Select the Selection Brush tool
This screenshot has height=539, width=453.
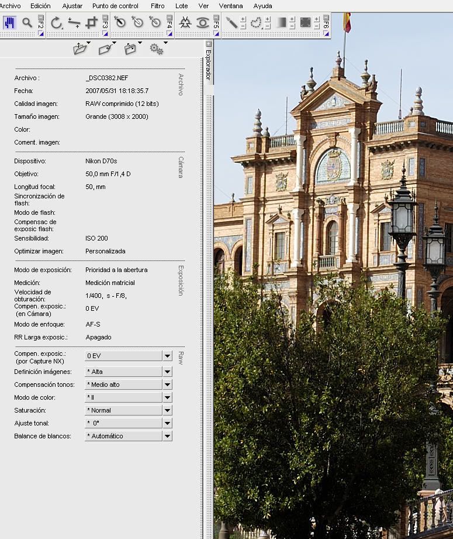point(231,23)
